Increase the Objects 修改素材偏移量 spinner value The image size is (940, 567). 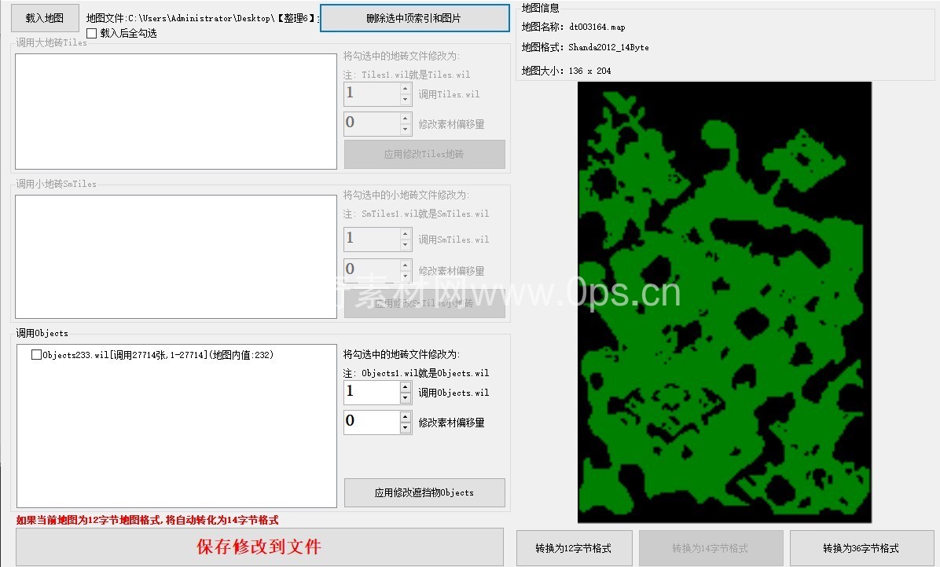coord(406,416)
